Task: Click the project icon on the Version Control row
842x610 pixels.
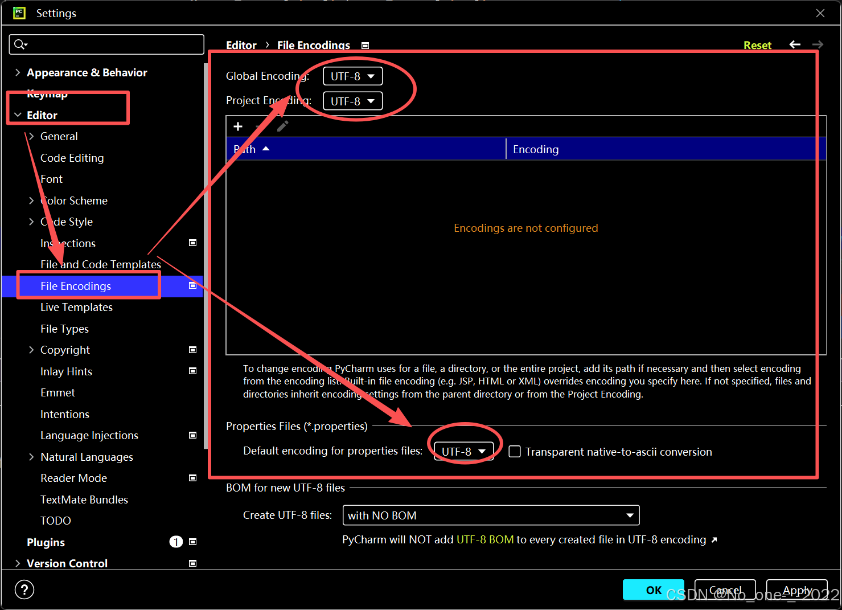Action: pos(192,563)
